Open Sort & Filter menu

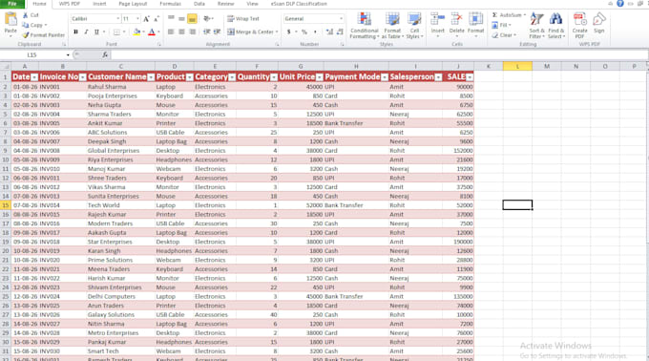(536, 25)
